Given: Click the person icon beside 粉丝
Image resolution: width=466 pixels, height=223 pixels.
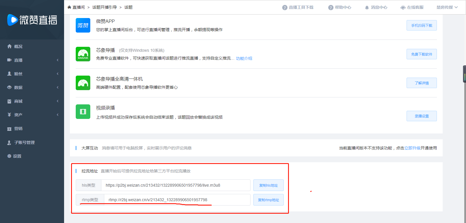Looking at the screenshot, I should coord(9,74).
